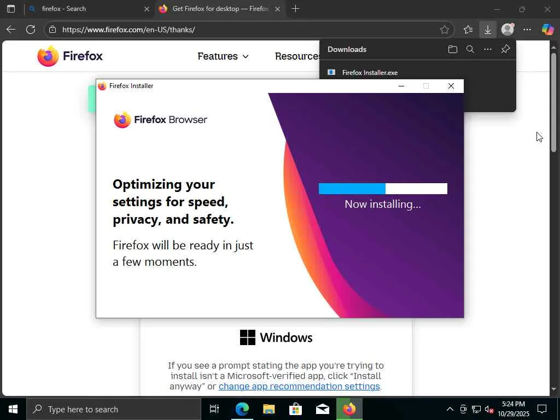Select the 'Get Firefox for desktop' tab
This screenshot has height=420, width=560.
pyautogui.click(x=220, y=9)
